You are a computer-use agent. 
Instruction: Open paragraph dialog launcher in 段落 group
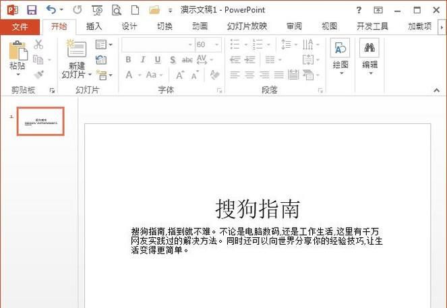[320, 90]
